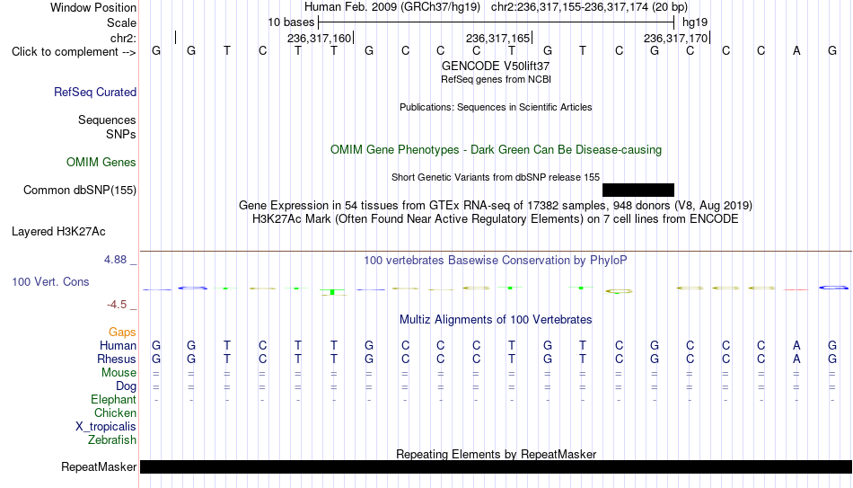Click the hg19 text beside the scale bar

(x=695, y=22)
